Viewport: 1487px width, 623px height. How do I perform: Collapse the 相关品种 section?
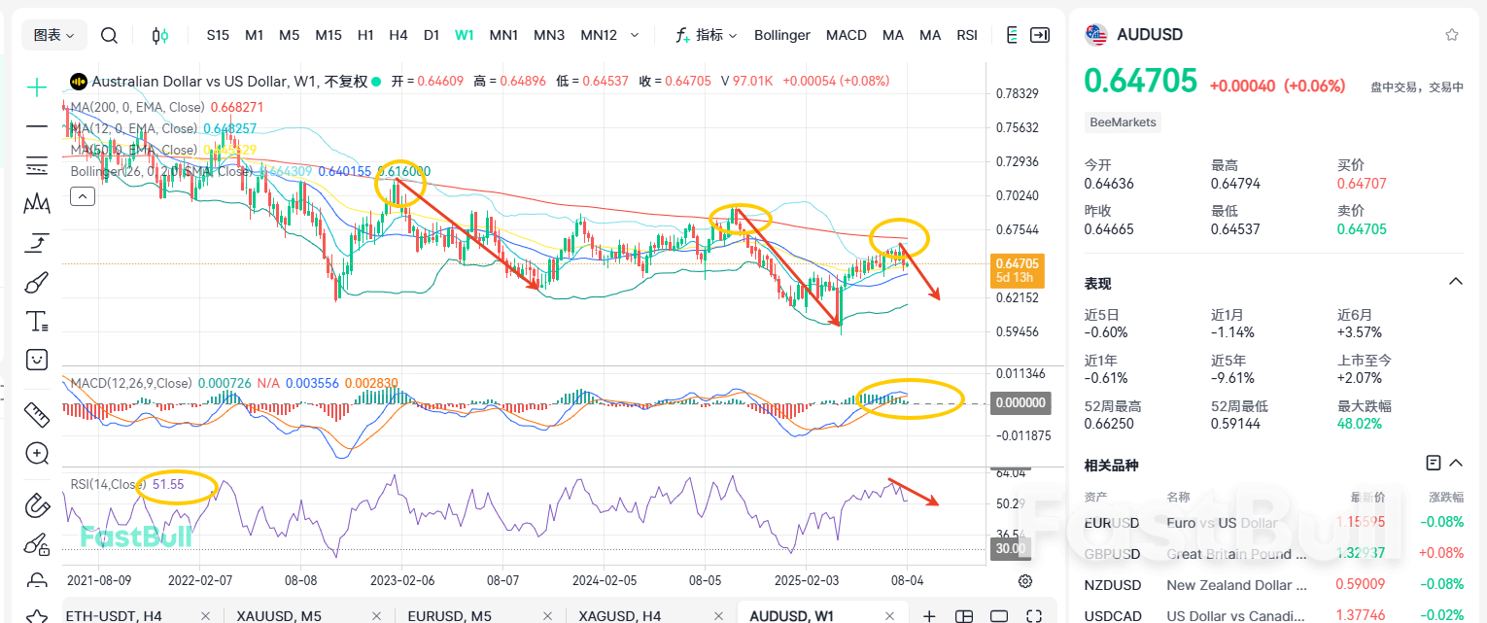tap(1455, 463)
